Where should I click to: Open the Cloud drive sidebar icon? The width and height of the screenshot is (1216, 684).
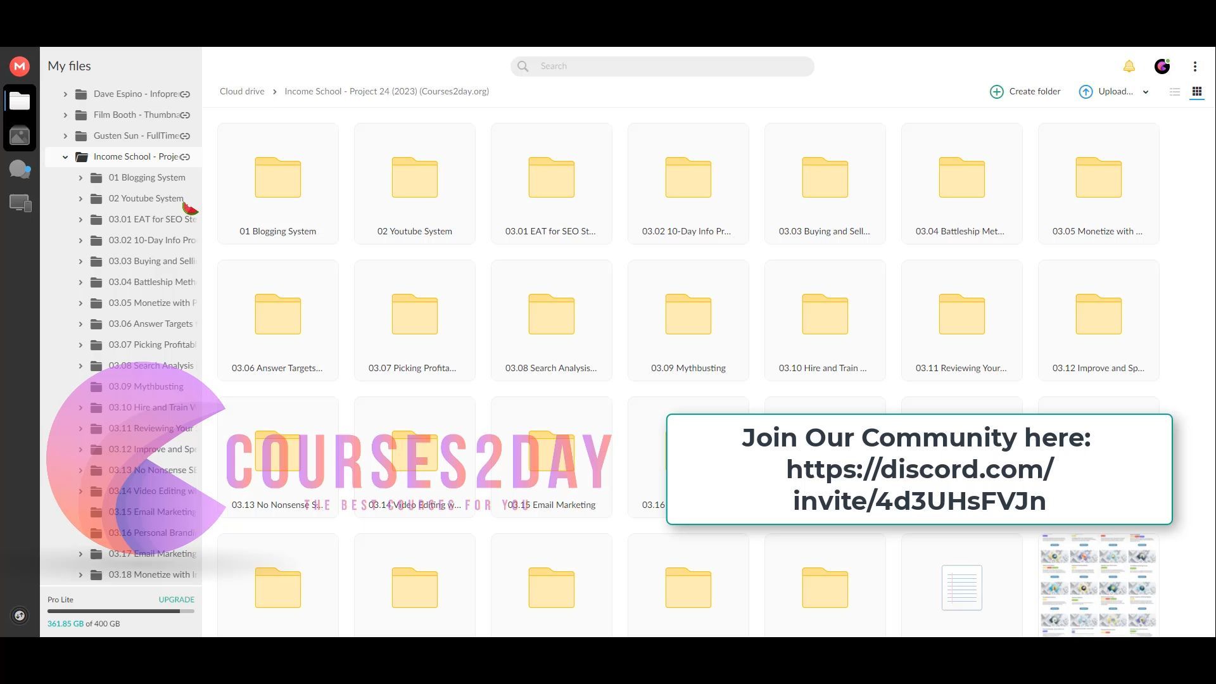tap(20, 101)
